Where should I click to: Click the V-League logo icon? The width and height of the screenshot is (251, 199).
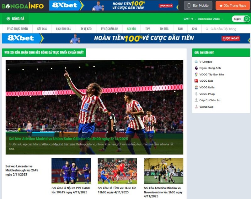[196, 62]
